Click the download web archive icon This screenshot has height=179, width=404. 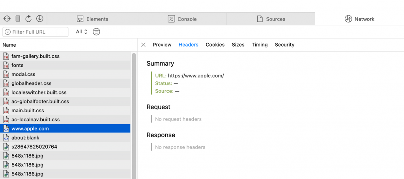40,19
